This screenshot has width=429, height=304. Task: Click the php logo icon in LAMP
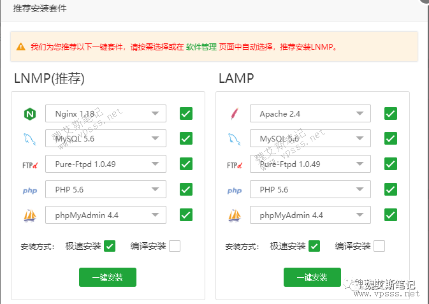pos(235,191)
